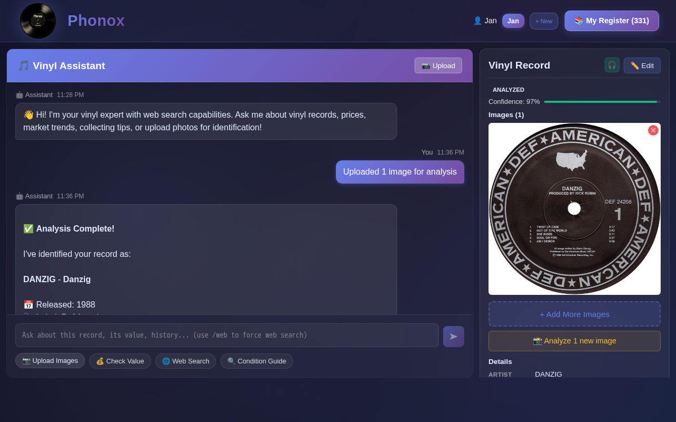This screenshot has height=422, width=676.
Task: Click the Def American label thumbnail
Action: (574, 209)
